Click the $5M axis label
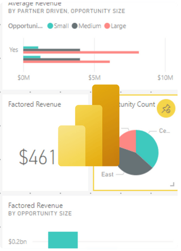 coord(95,78)
